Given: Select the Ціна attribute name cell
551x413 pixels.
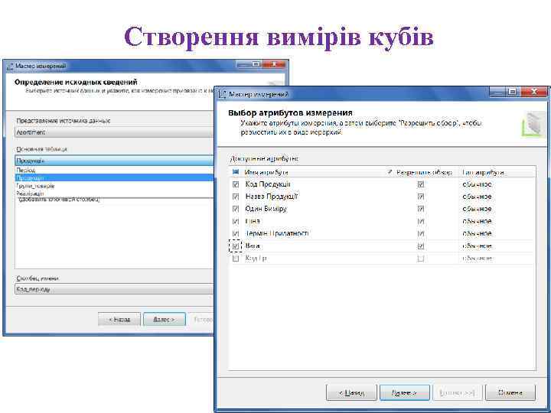Looking at the screenshot, I should click(253, 221).
